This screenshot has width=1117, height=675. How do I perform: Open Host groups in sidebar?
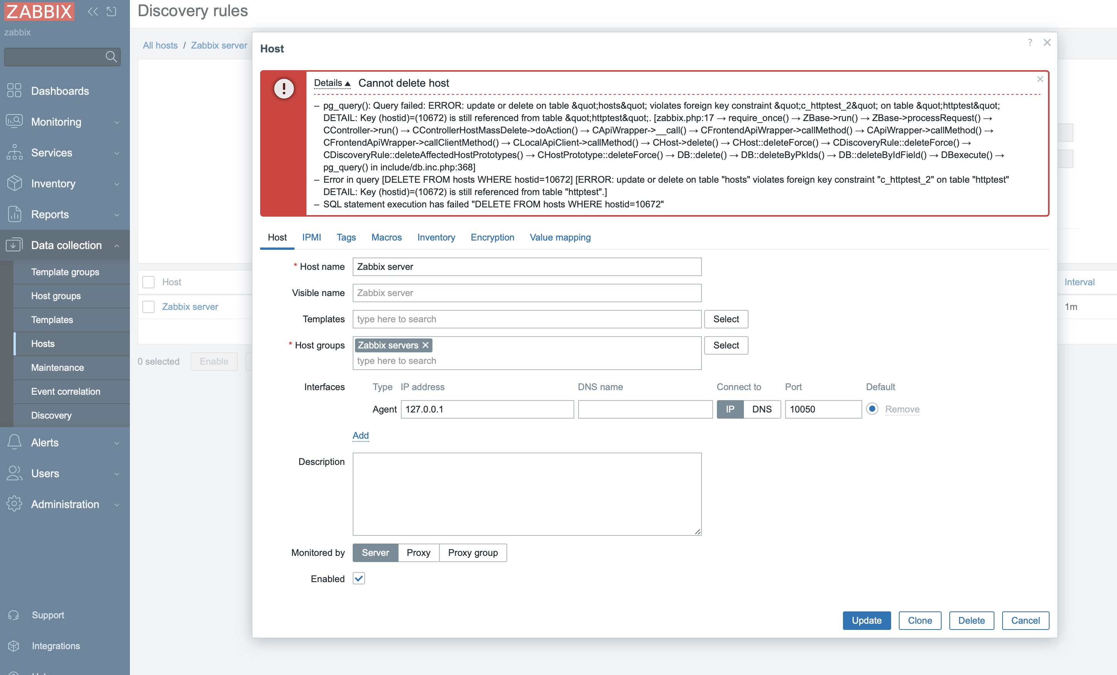[71, 296]
